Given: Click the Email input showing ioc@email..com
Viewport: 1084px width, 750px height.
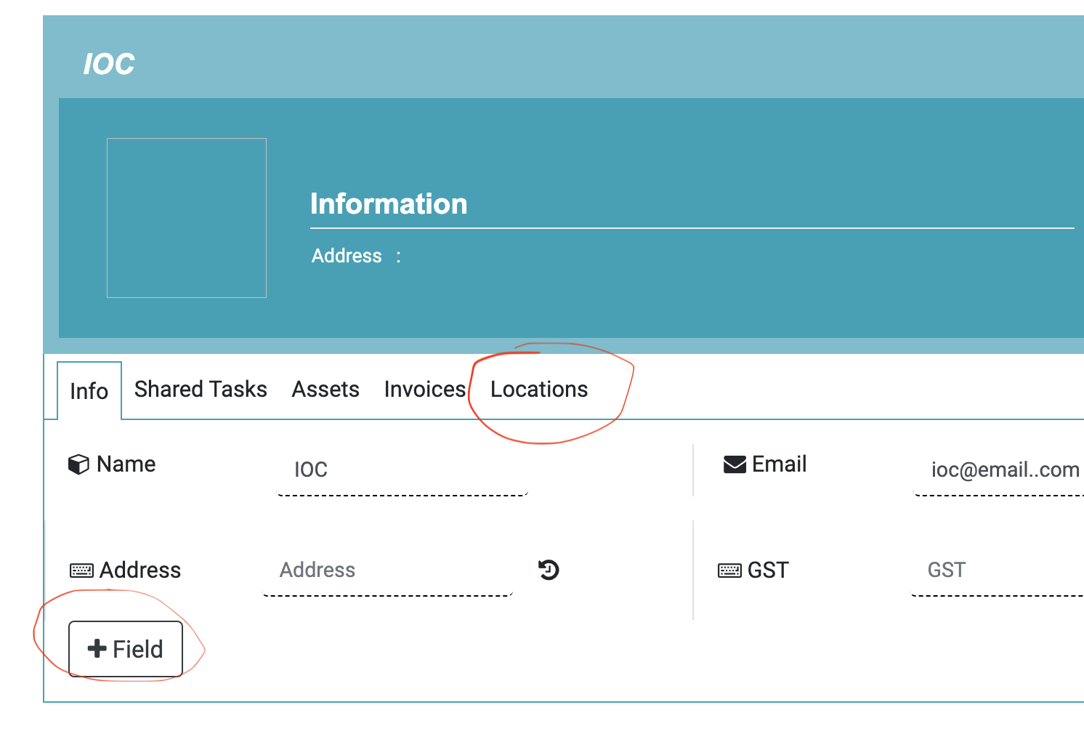Looking at the screenshot, I should (1003, 471).
